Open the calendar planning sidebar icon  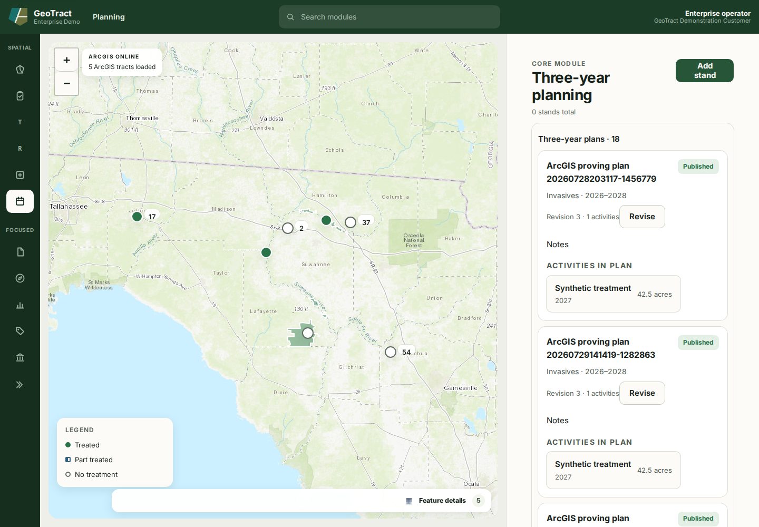coord(20,201)
